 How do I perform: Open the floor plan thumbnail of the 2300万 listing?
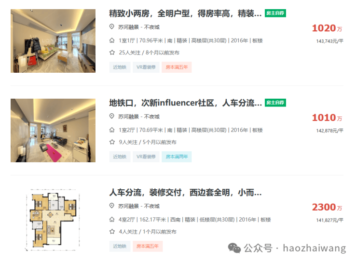click(53, 220)
